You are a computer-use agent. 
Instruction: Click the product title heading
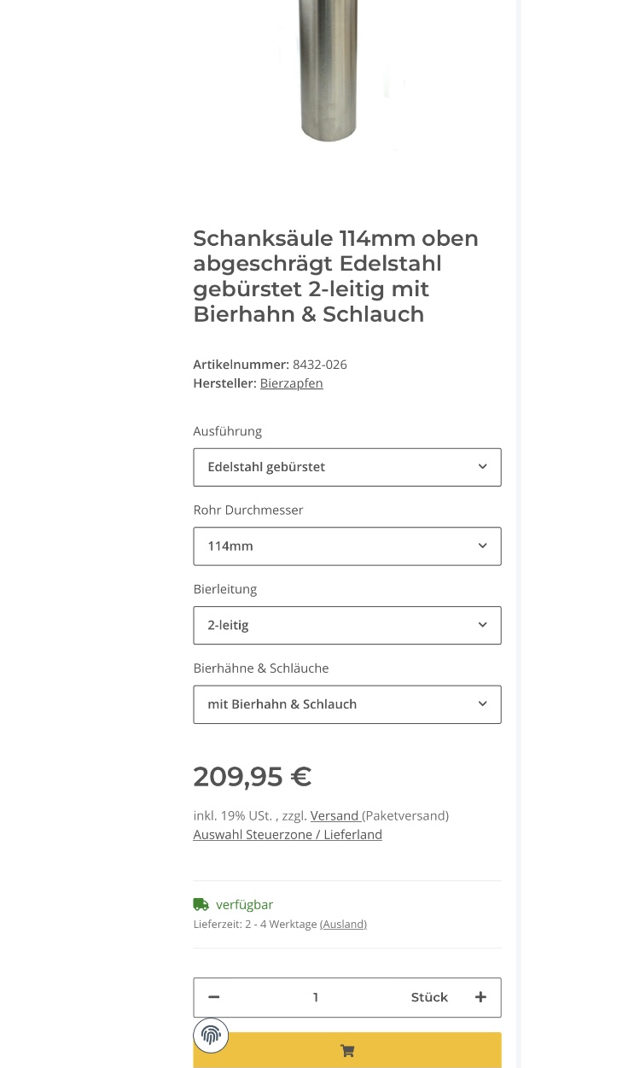tap(335, 276)
